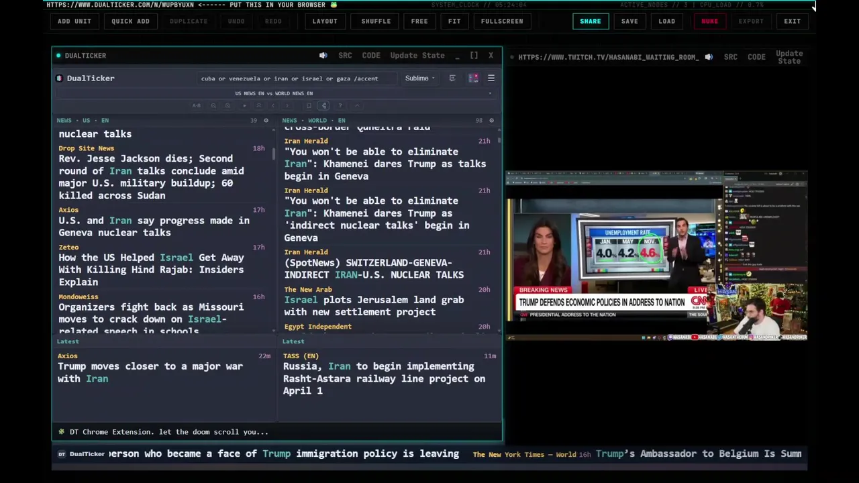Click the A-B compare toolbar button
The height and width of the screenshot is (483, 859).
point(196,105)
